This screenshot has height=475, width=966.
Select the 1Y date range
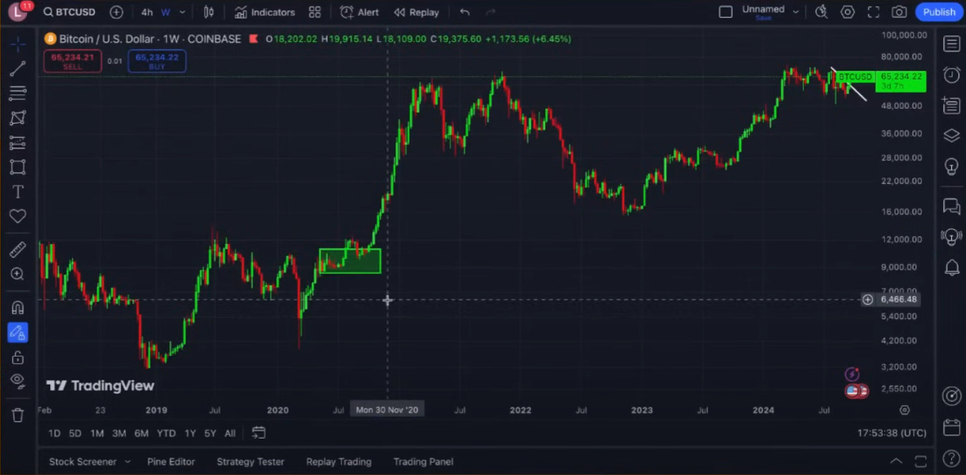(x=190, y=433)
